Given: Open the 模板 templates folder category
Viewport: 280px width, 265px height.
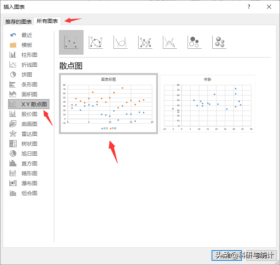Looking at the screenshot, I should (x=29, y=45).
